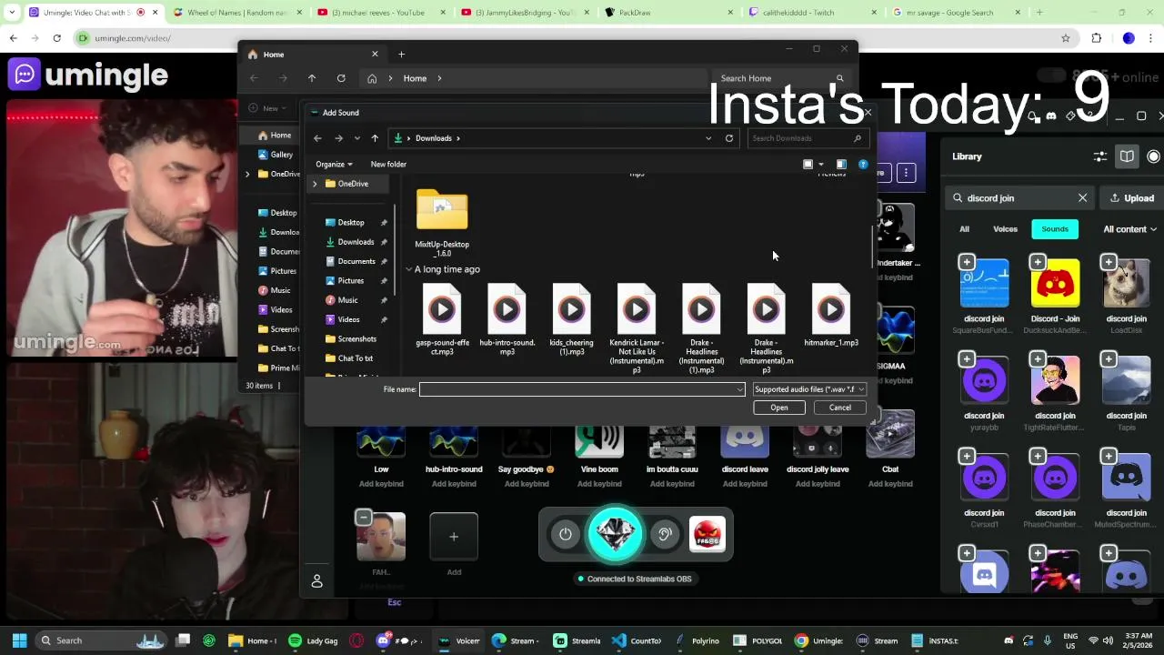The height and width of the screenshot is (655, 1164).
Task: Open the recent locations chevron beside the forward arrow
Action: (356, 138)
